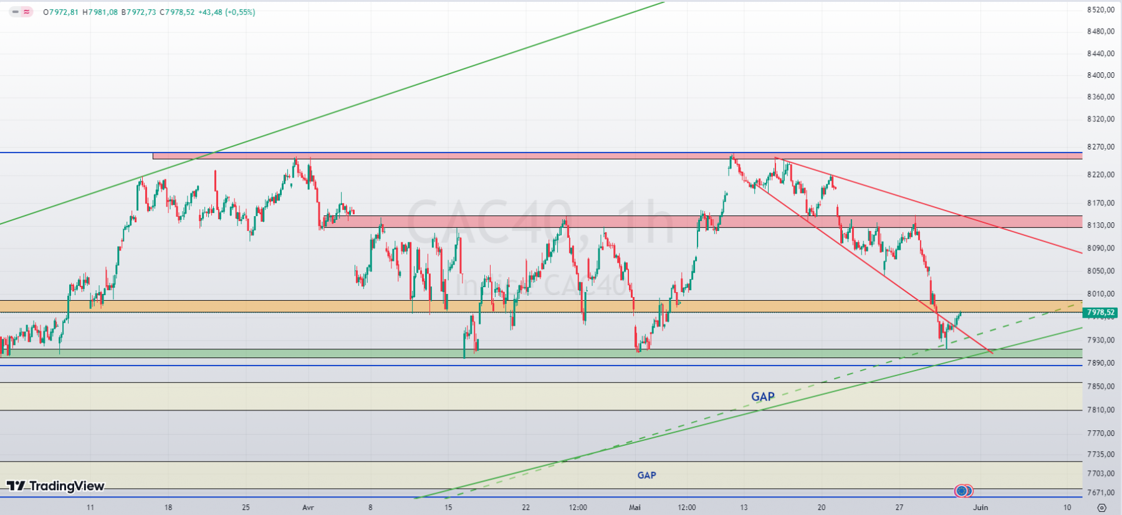Click the 8520,00 price axis label
Screen dimensions: 1122x515
(x=1101, y=10)
